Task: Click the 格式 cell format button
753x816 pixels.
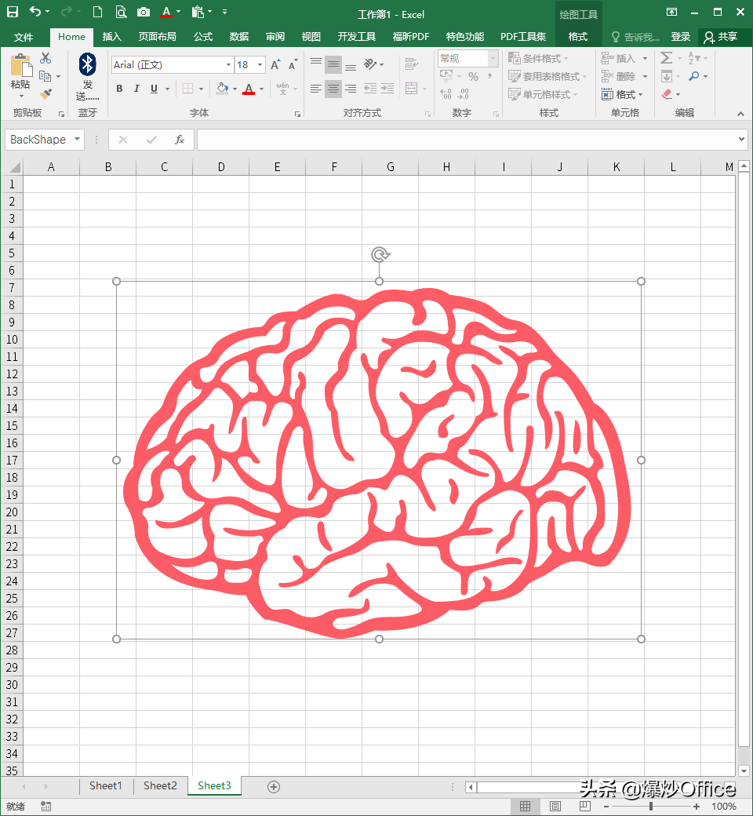Action: click(x=622, y=94)
